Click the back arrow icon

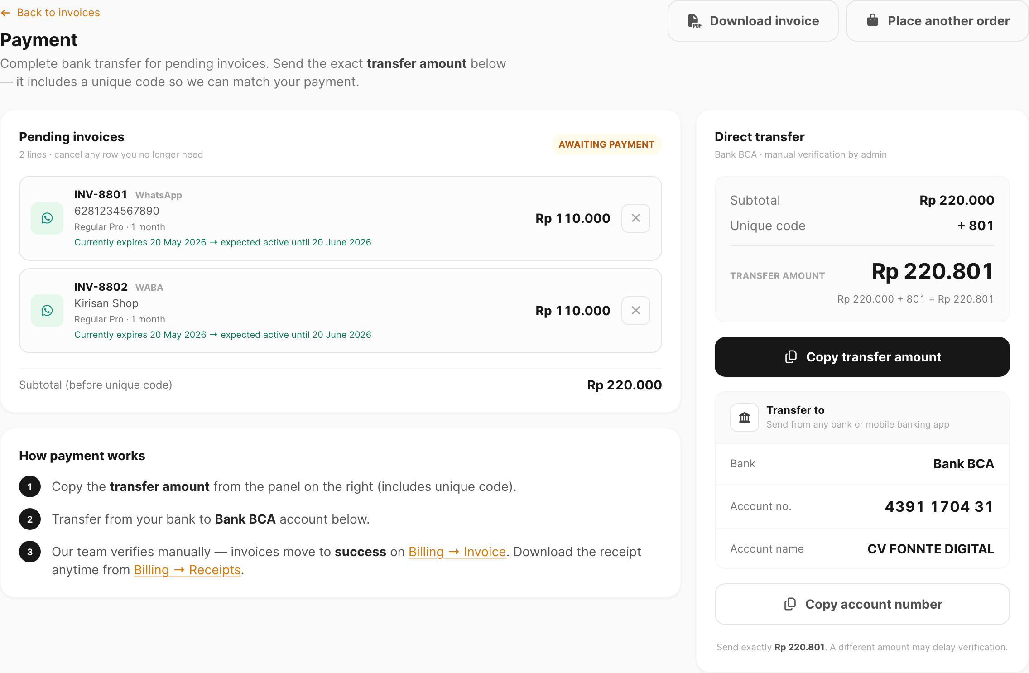[5, 13]
